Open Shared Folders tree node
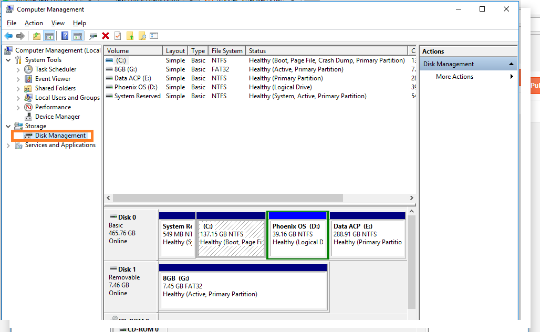Image resolution: width=540 pixels, height=332 pixels. click(x=55, y=88)
